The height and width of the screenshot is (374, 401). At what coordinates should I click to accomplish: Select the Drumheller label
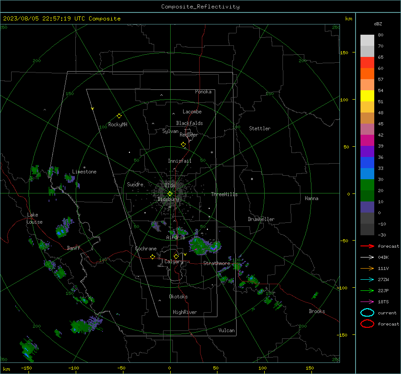(x=261, y=219)
